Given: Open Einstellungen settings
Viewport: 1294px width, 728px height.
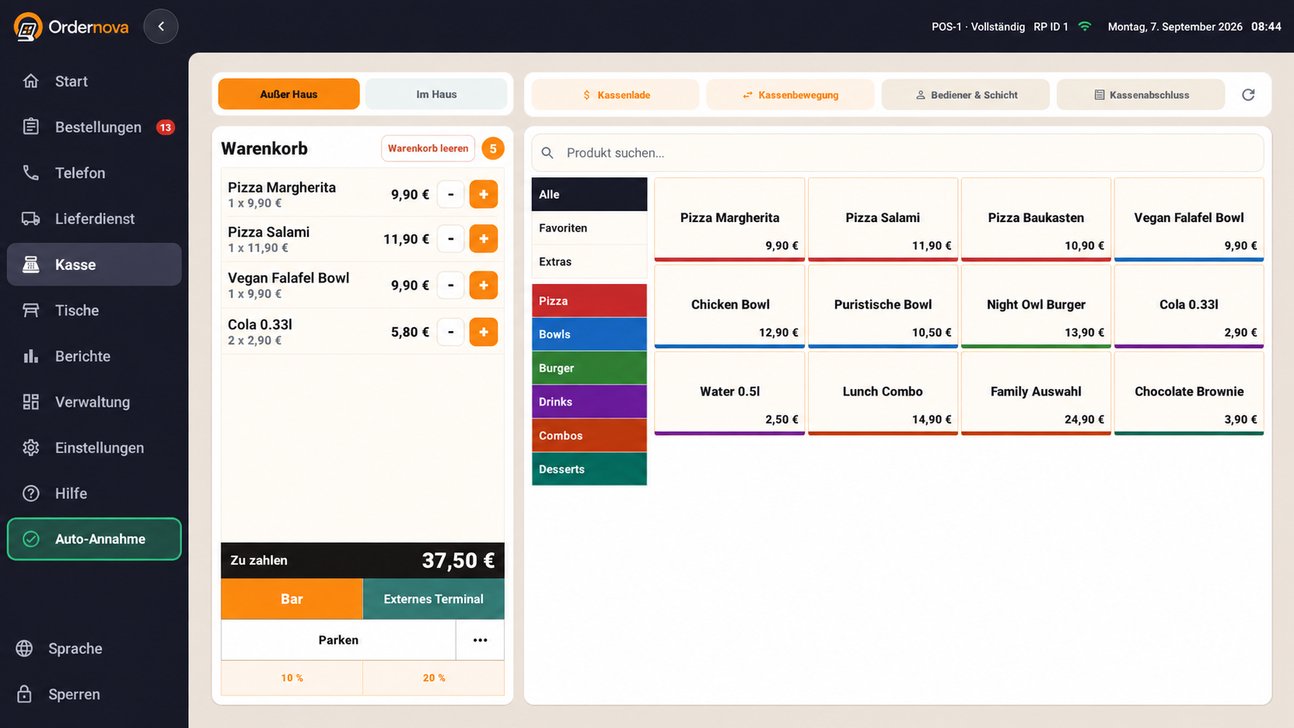Looking at the screenshot, I should [94, 447].
